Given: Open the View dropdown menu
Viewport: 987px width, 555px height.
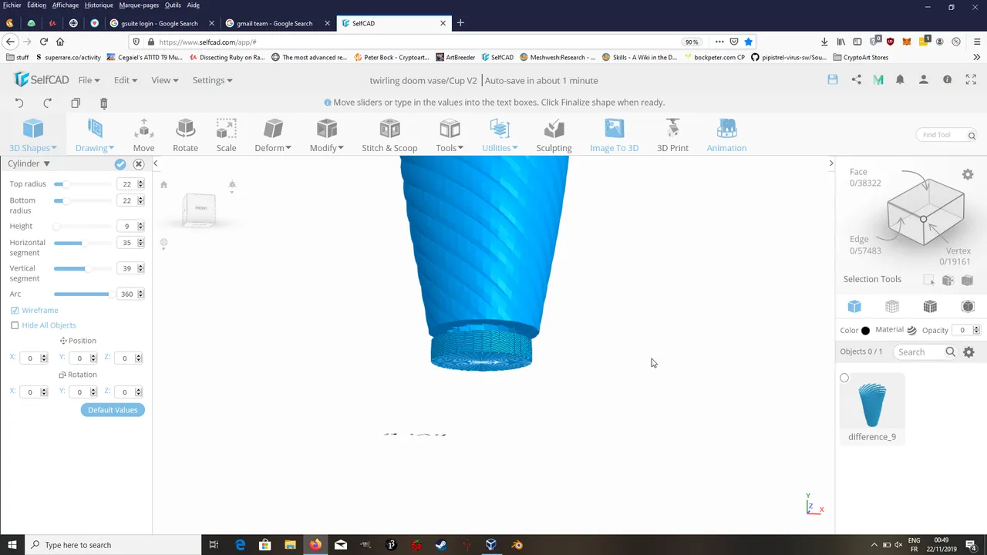Looking at the screenshot, I should tap(164, 80).
